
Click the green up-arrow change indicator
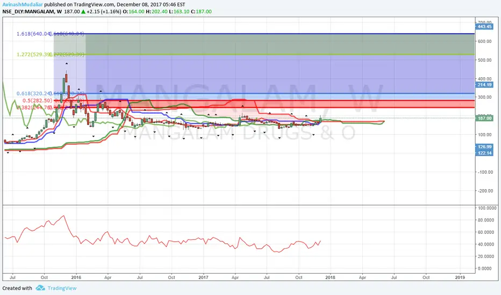point(83,12)
